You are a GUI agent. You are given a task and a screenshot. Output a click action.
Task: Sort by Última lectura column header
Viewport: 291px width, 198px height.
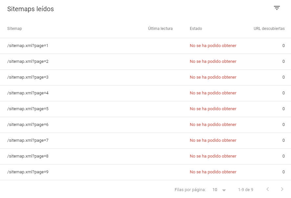tap(160, 28)
